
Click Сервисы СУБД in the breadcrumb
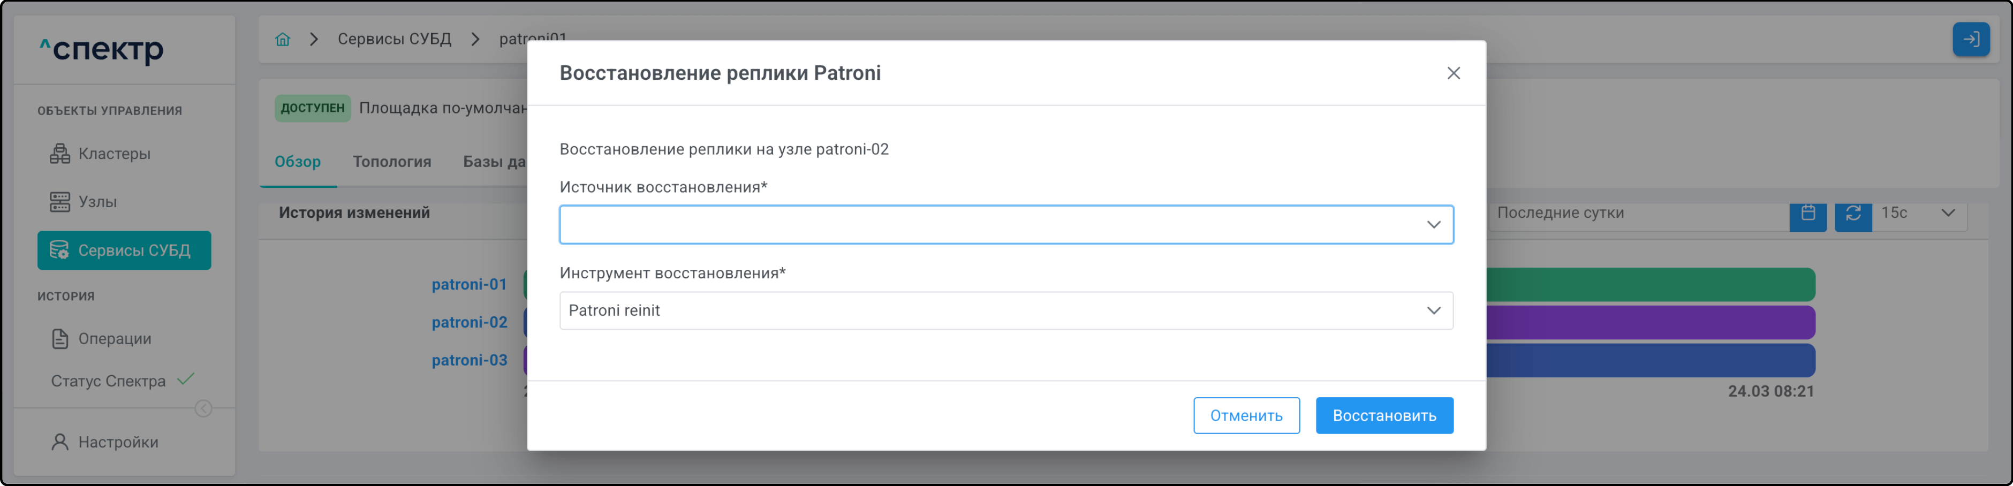pyautogui.click(x=394, y=39)
